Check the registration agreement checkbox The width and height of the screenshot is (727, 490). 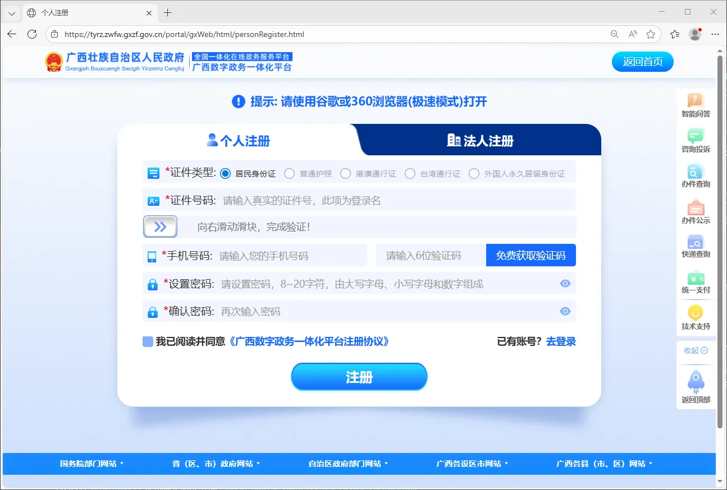click(147, 341)
